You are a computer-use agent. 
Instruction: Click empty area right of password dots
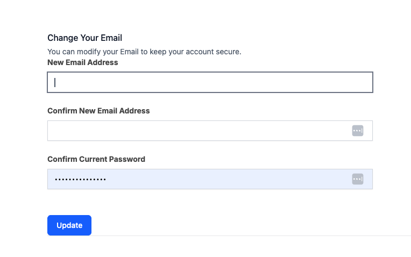coord(226,179)
